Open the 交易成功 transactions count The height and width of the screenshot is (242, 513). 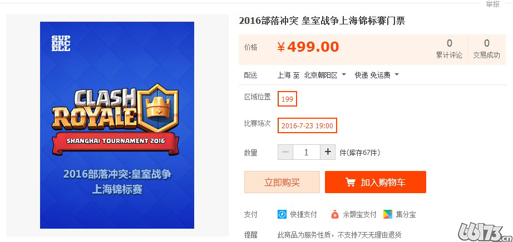pyautogui.click(x=486, y=49)
